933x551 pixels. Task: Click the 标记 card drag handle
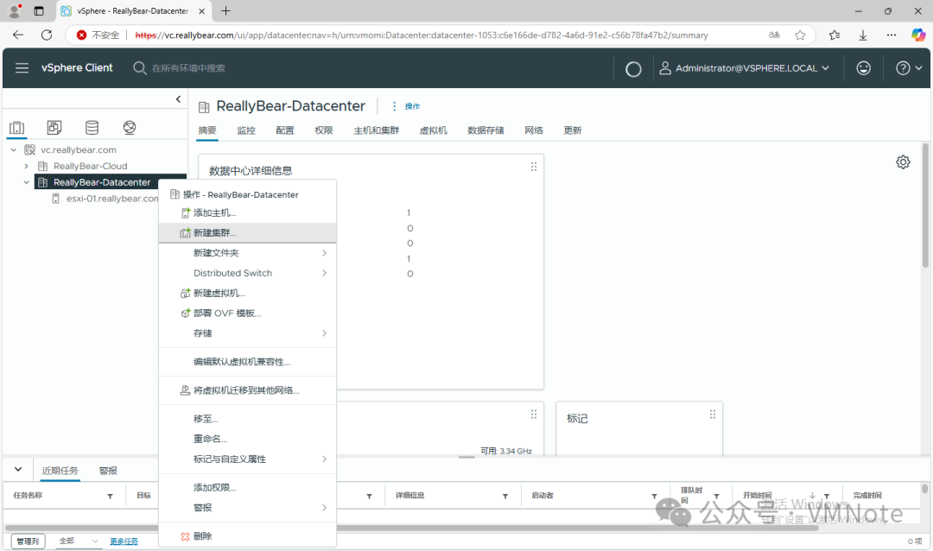(712, 415)
